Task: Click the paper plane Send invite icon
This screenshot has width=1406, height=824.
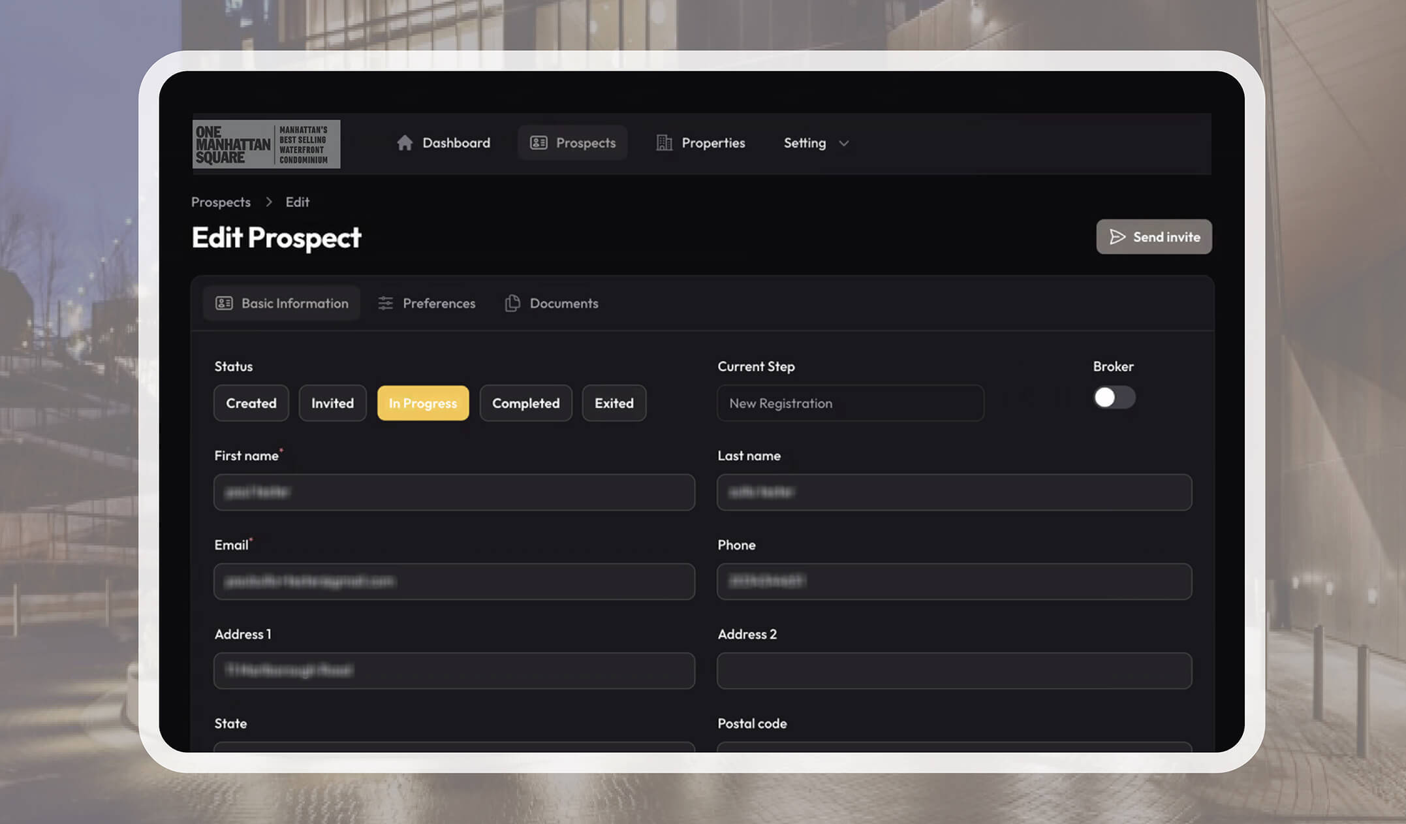Action: pyautogui.click(x=1117, y=237)
